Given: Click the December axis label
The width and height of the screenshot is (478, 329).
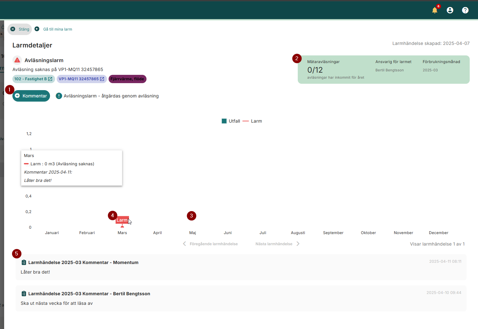Looking at the screenshot, I should coord(439,233).
